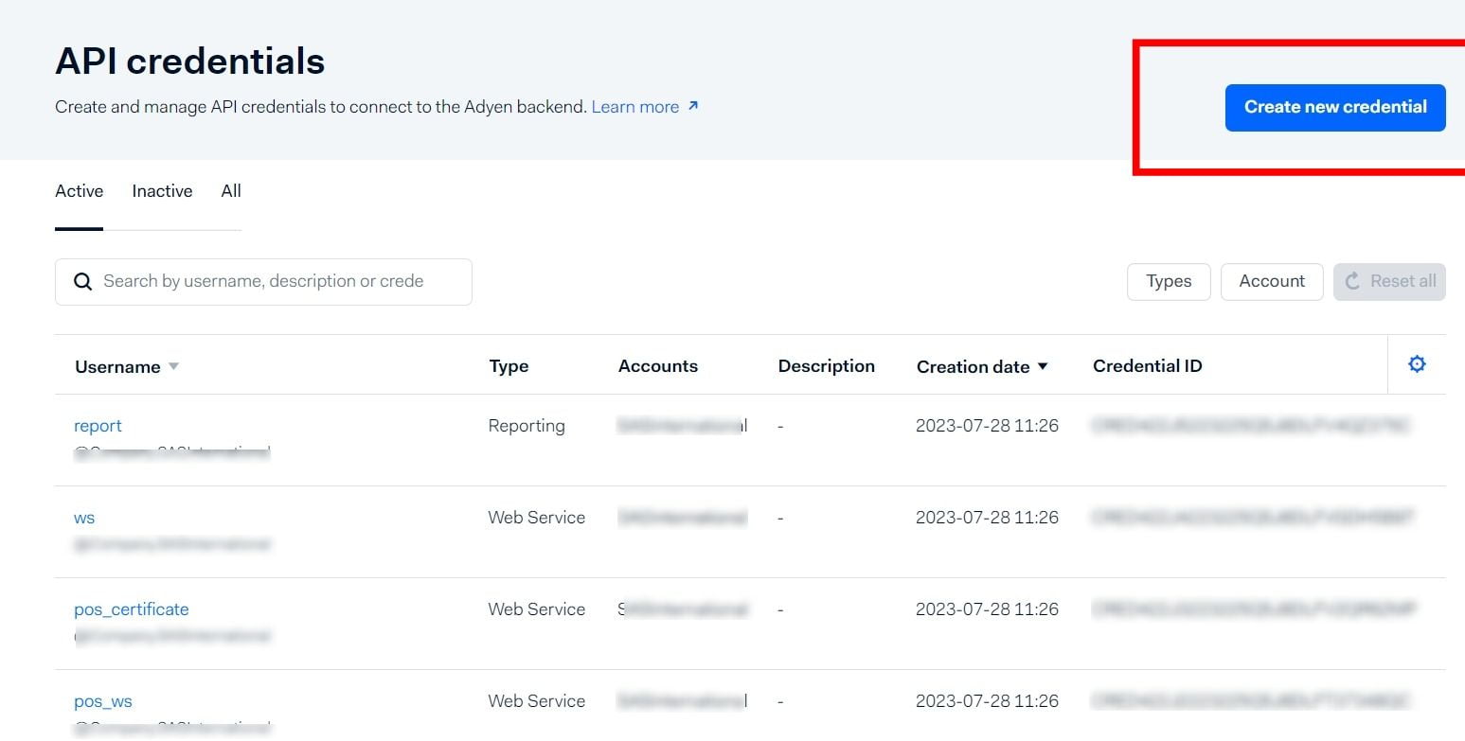
Task: Sort by Username using its arrow icon
Action: 173,367
